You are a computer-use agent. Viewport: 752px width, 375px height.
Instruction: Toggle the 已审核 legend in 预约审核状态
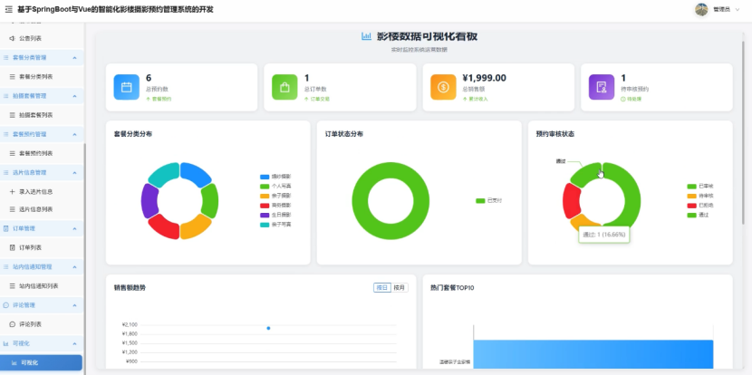click(x=700, y=186)
